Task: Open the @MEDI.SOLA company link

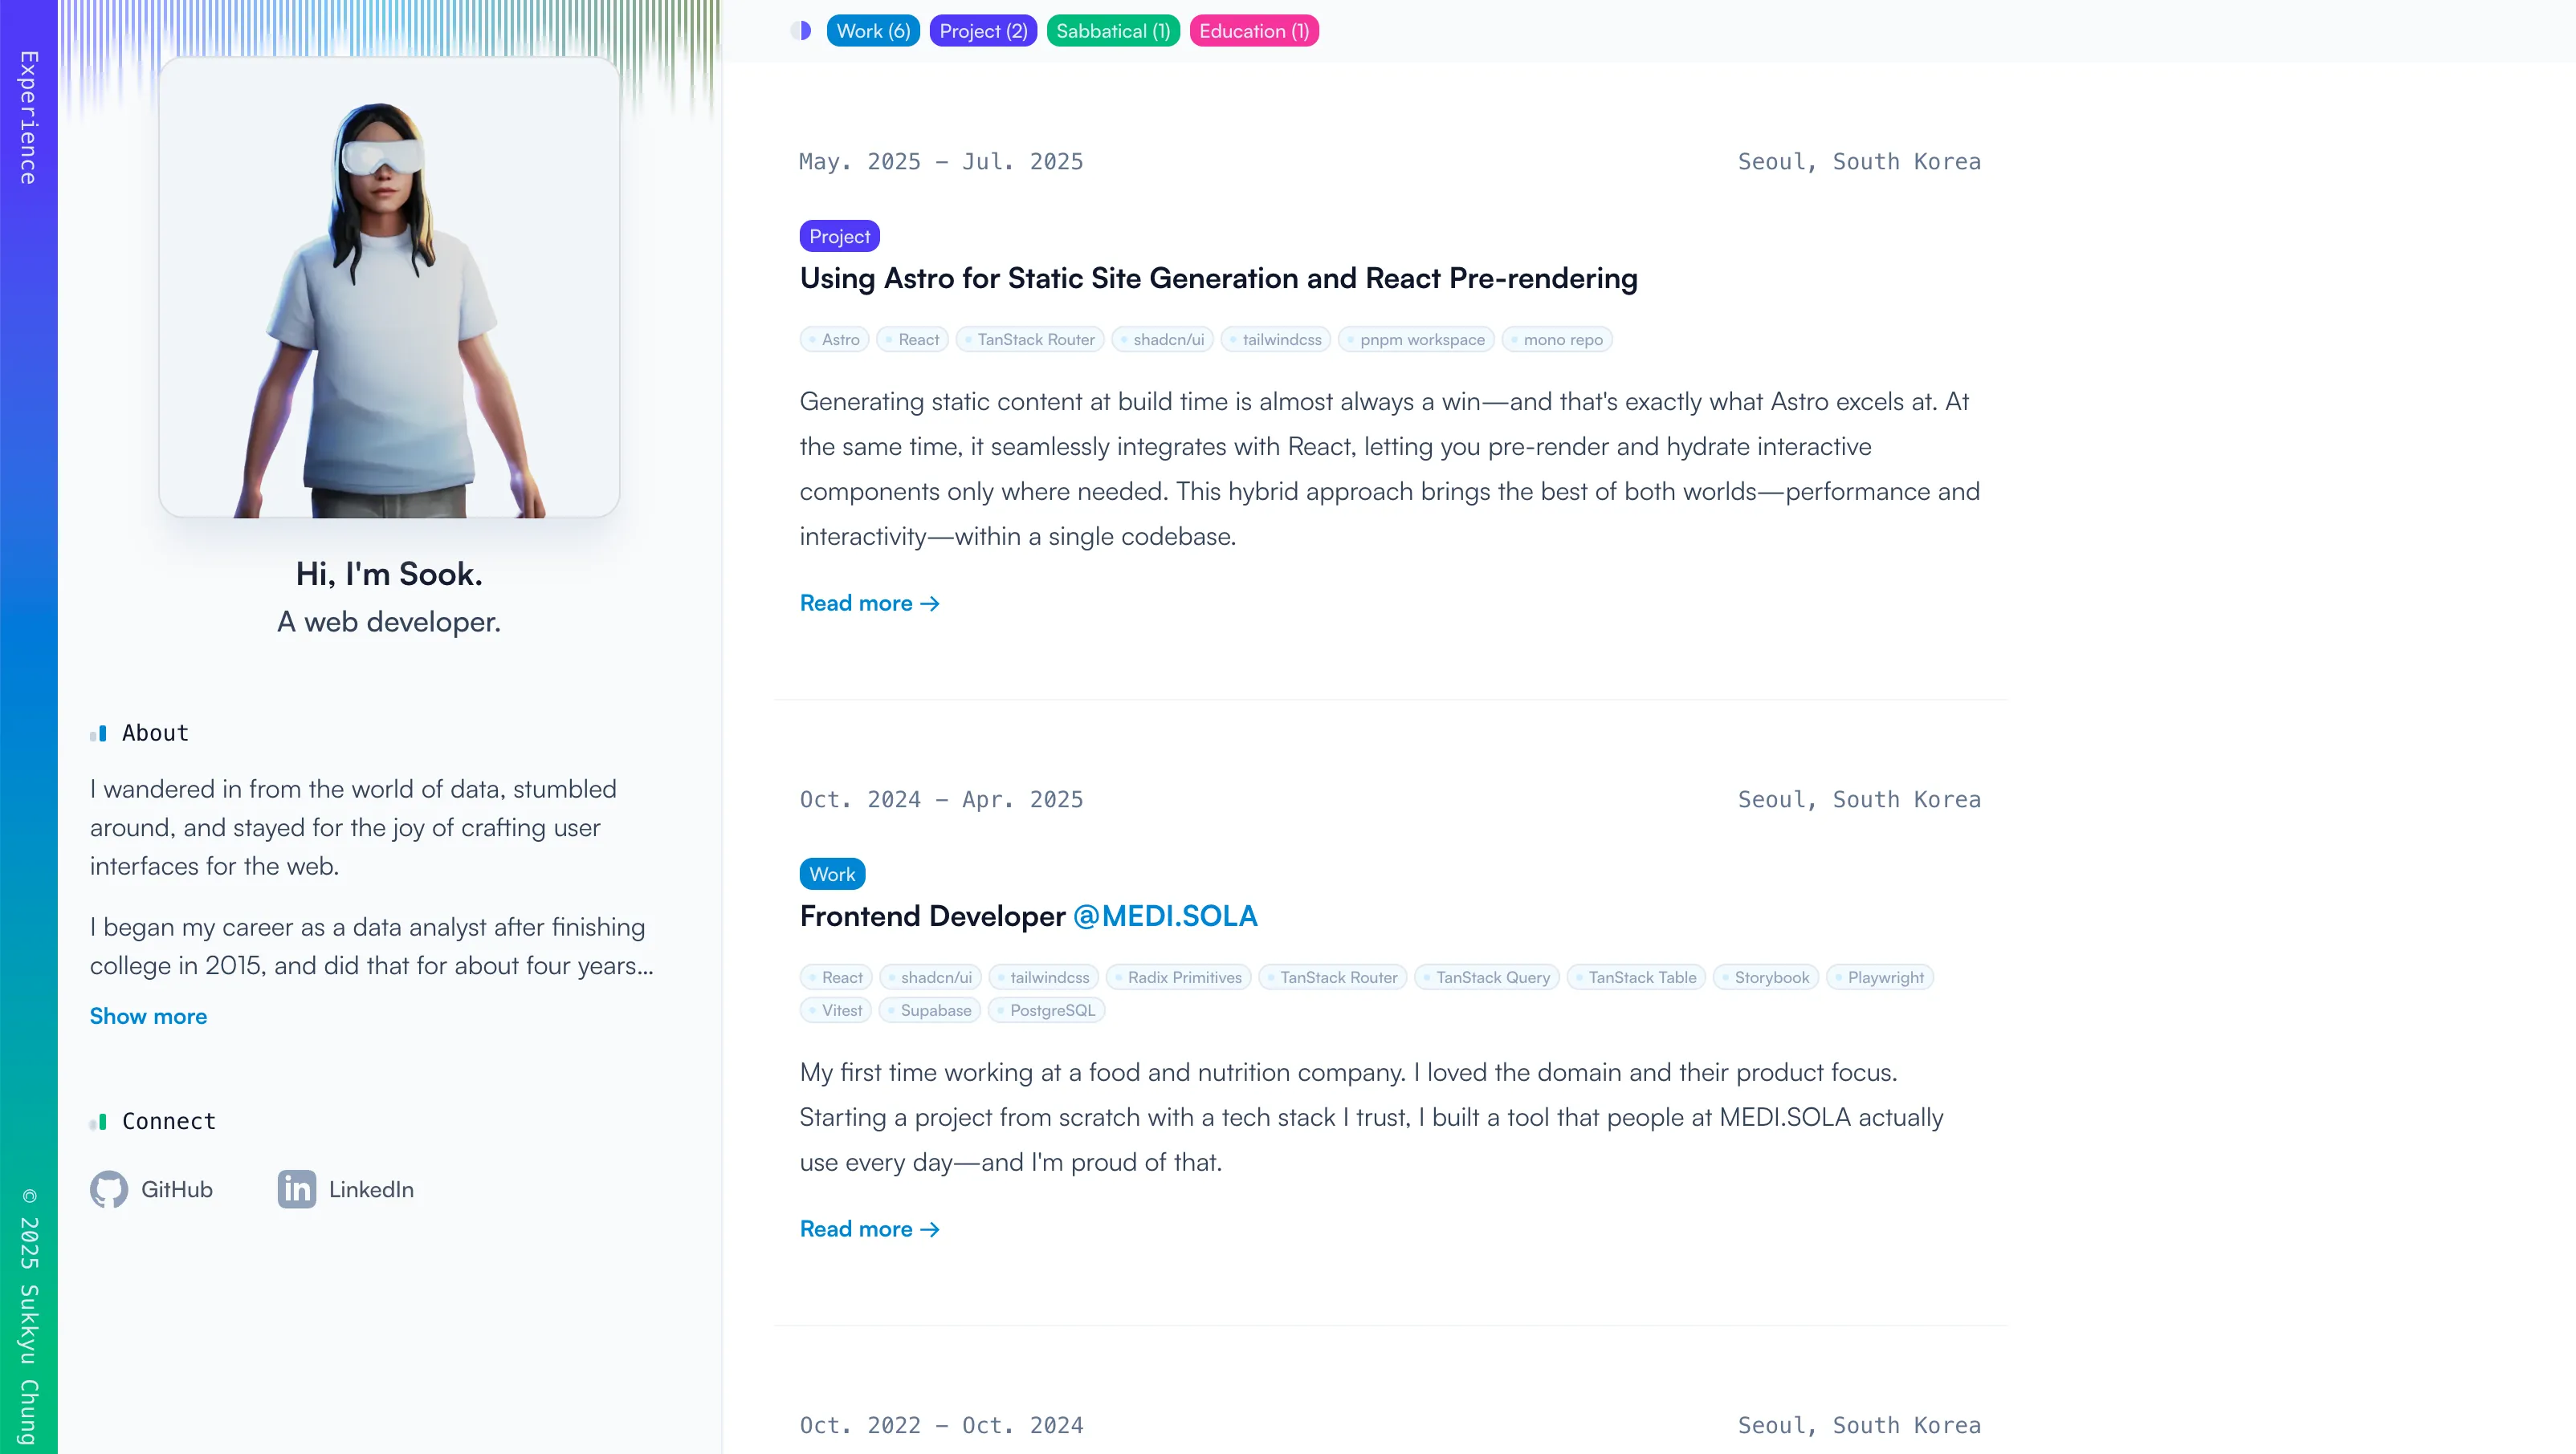Action: point(1165,916)
